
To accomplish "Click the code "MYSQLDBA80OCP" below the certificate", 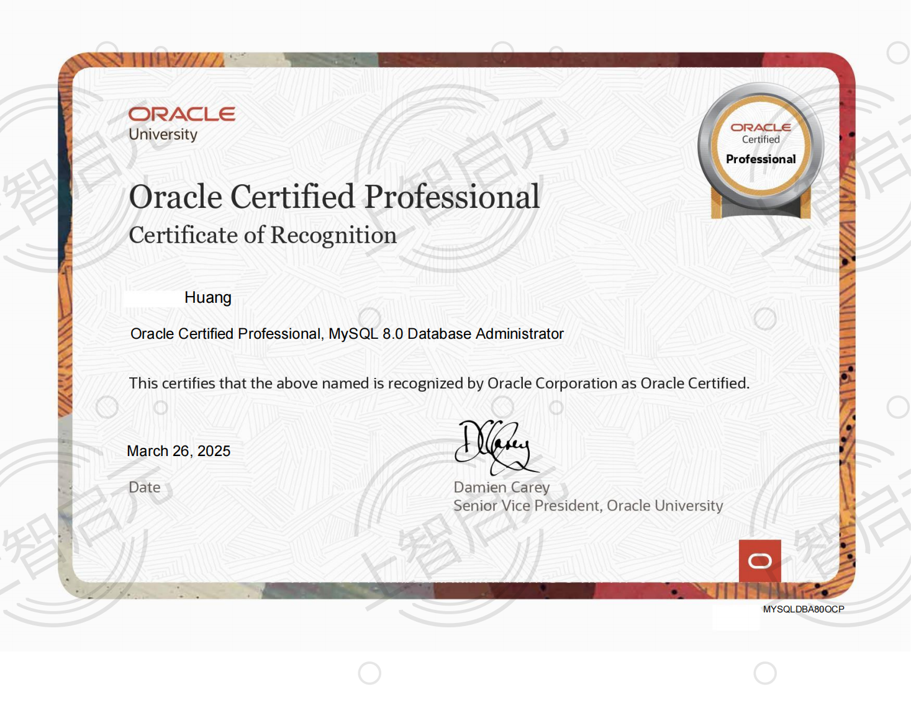I will click(x=803, y=609).
